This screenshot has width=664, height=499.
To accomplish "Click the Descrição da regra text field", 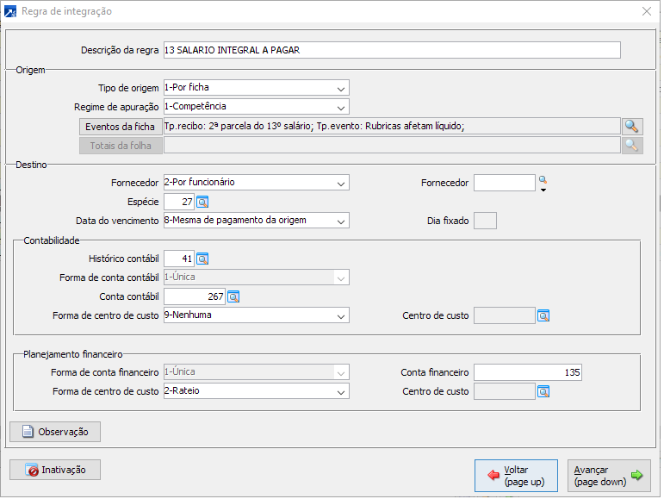I will point(391,50).
